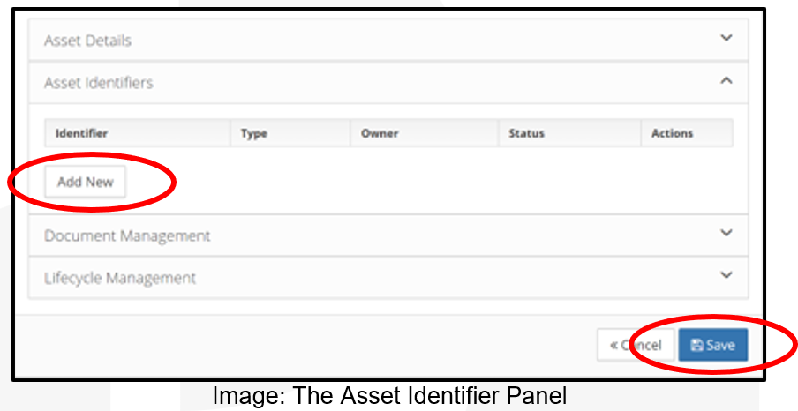Cancel the asset form

[x=636, y=346]
